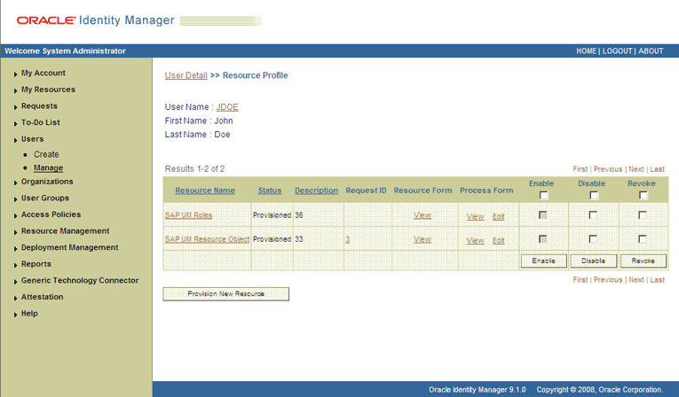The image size is (679, 397).
Task: Click the Disable button
Action: [x=593, y=261]
